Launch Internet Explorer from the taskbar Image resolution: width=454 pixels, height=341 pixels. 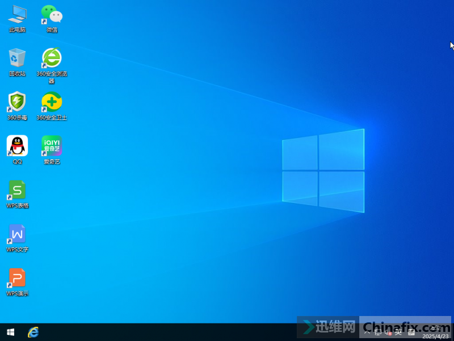[x=33, y=332]
